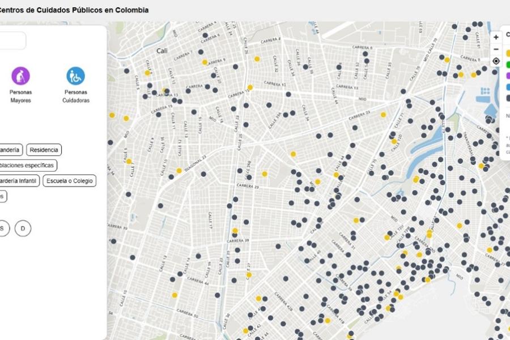The image size is (510, 340).
Task: Click the green legend color swatch
Action: point(508,64)
